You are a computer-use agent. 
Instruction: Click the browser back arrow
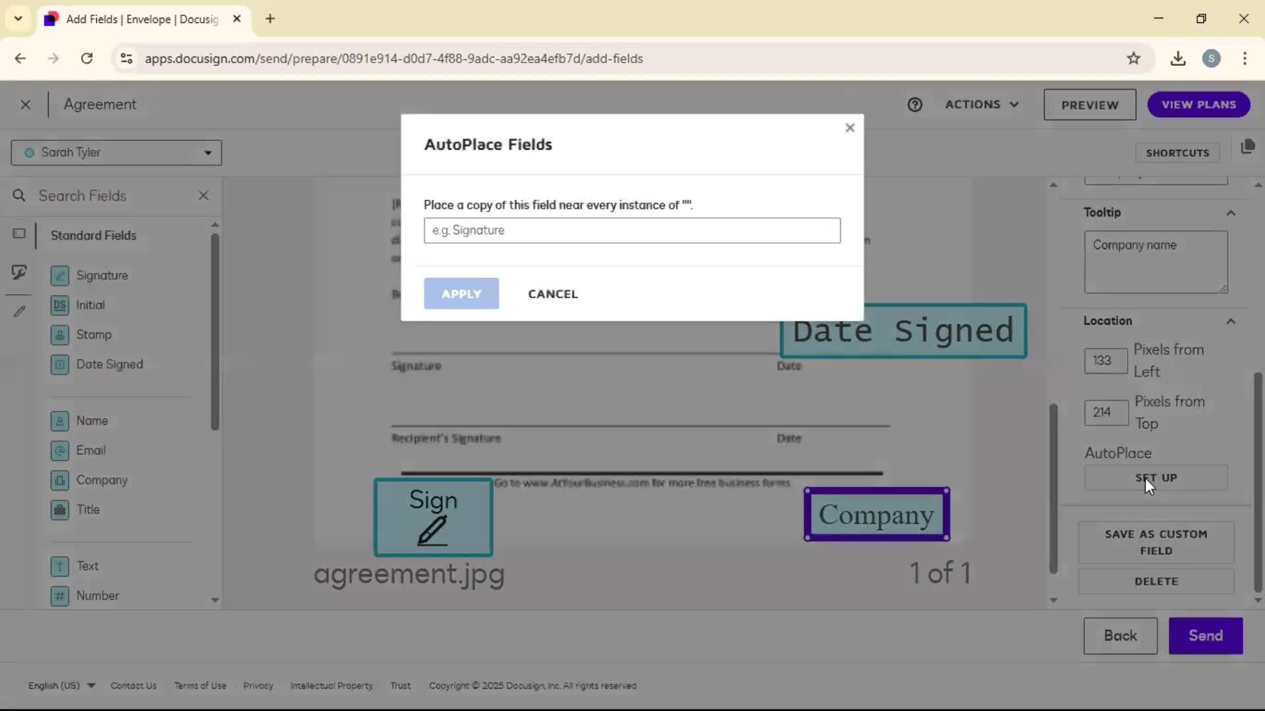click(20, 59)
